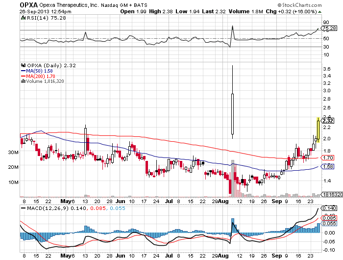Click the blue 0.055 histogram value
Viewport: 343px width, 260px height.
[118, 208]
